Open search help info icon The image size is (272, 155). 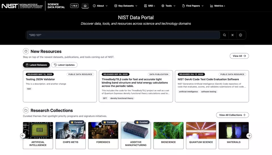(x=240, y=35)
